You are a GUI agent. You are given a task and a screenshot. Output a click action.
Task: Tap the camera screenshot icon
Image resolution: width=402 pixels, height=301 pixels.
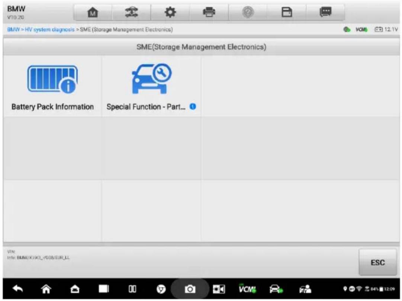(190, 289)
